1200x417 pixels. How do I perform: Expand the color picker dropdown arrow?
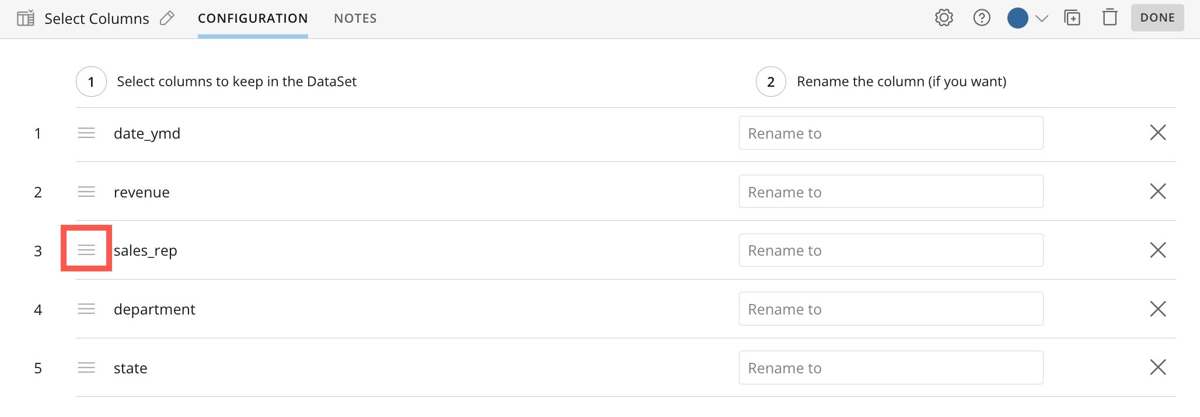click(x=1042, y=19)
